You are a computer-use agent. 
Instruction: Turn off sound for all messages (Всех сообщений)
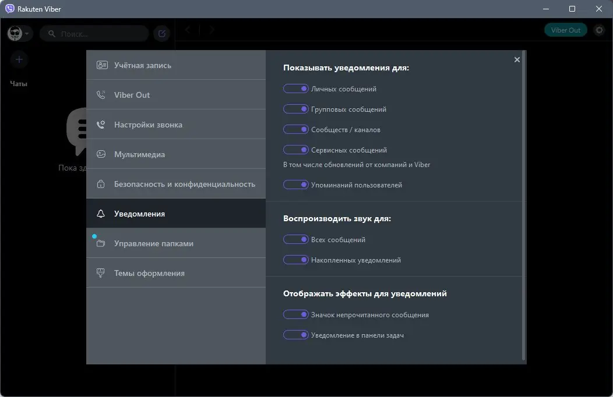pyautogui.click(x=295, y=240)
